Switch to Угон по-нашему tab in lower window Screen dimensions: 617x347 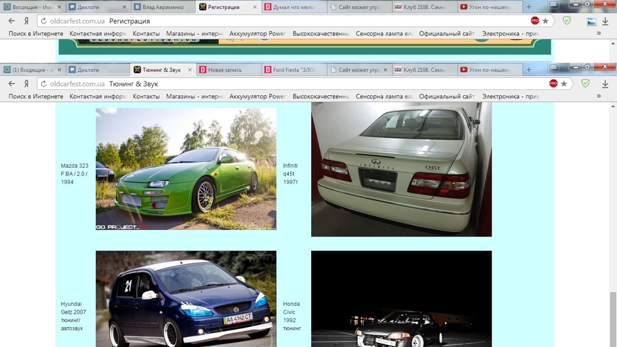tap(490, 69)
